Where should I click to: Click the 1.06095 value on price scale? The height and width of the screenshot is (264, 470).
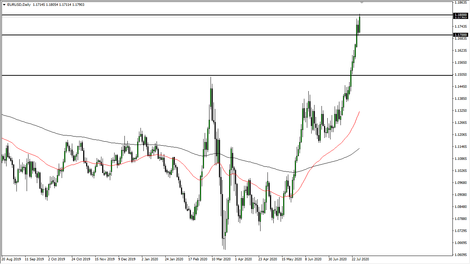pyautogui.click(x=461, y=255)
